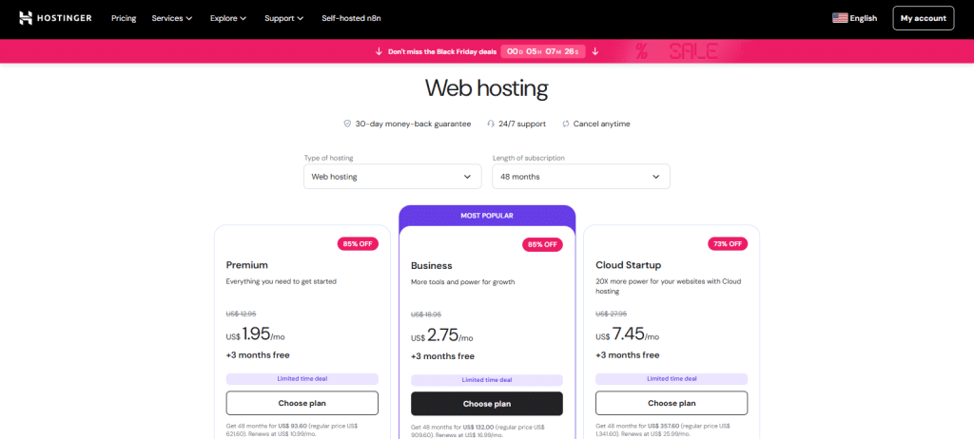974x439 pixels.
Task: Expand the Explore menu
Action: pos(228,18)
